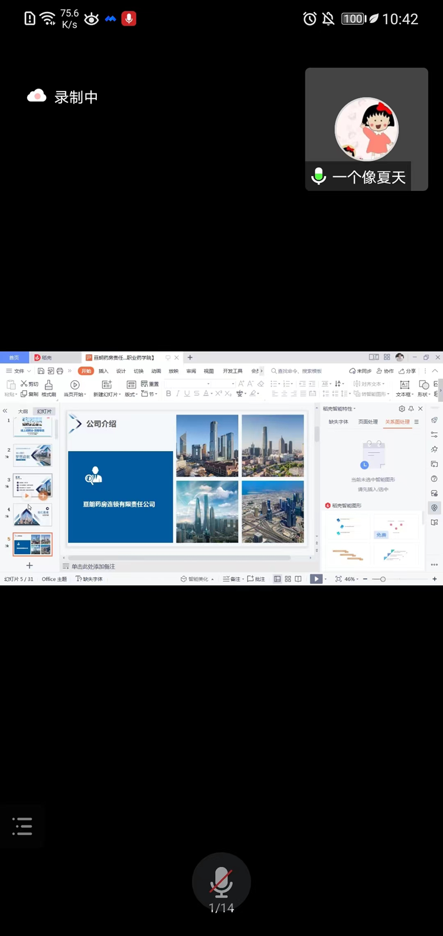
Task: Open the 节 section dropdown
Action: [149, 394]
